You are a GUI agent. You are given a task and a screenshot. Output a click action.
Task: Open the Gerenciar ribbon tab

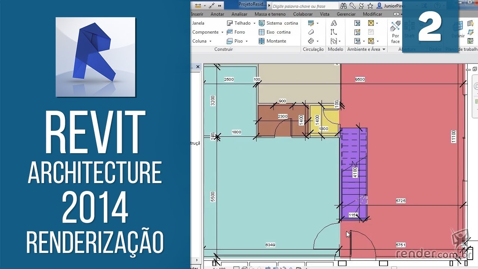[346, 14]
